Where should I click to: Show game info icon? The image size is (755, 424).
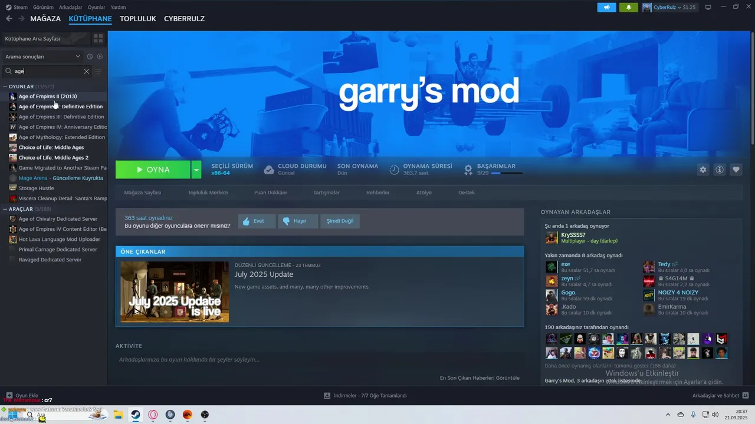tap(720, 170)
